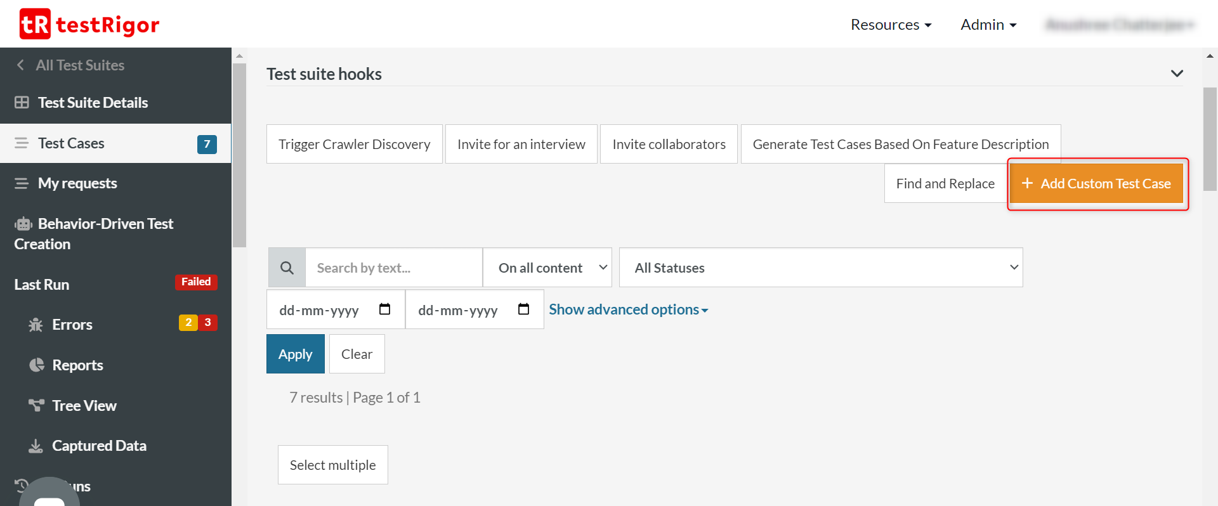Screen dimensions: 1218x506
Task: Open the On all content dropdown
Action: coord(547,268)
